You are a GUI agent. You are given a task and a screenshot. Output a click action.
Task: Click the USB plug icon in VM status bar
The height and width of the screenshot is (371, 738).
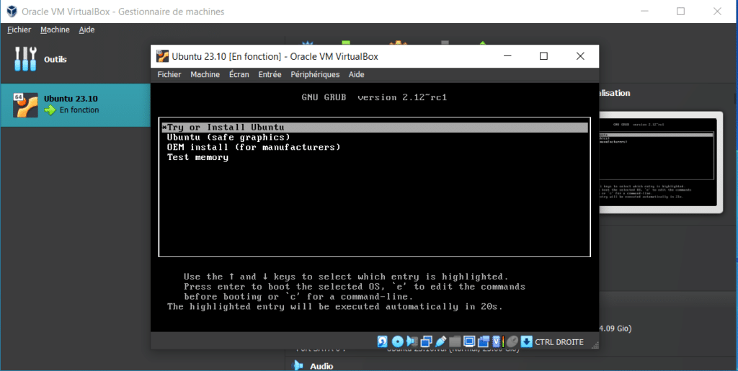pyautogui.click(x=440, y=341)
